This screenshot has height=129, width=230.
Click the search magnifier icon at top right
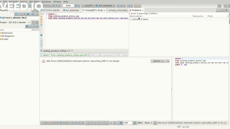(219, 6)
